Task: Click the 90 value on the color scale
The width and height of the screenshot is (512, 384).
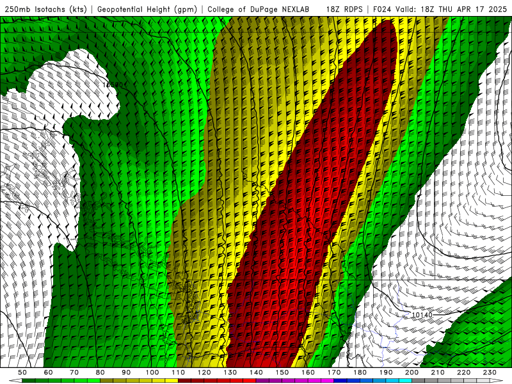Action: click(x=126, y=372)
